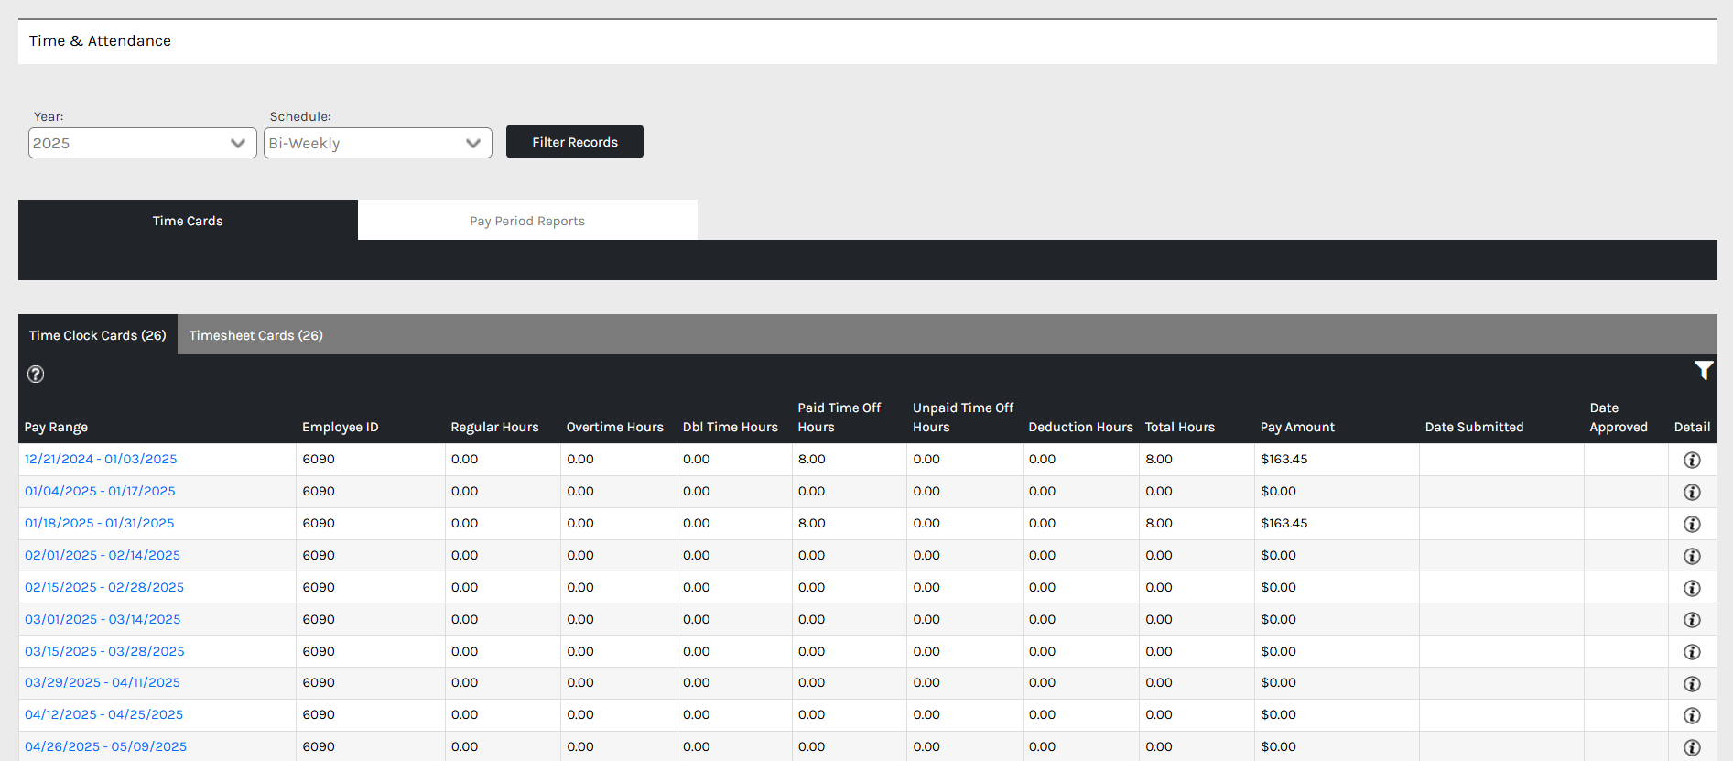Click the Dbl Time Hours column header

[x=731, y=427]
